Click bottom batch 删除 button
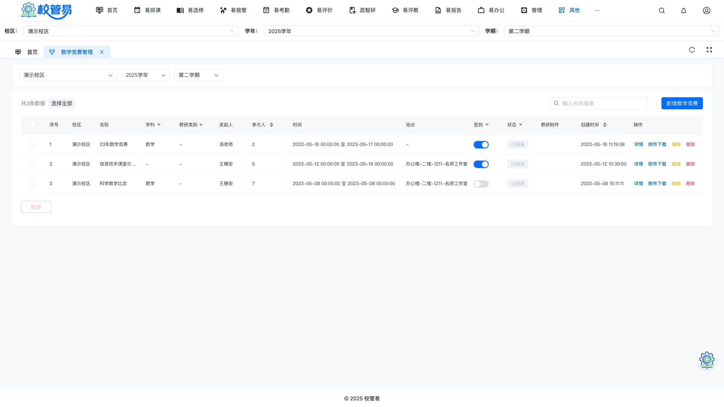This screenshot has height=407, width=724. coord(36,207)
